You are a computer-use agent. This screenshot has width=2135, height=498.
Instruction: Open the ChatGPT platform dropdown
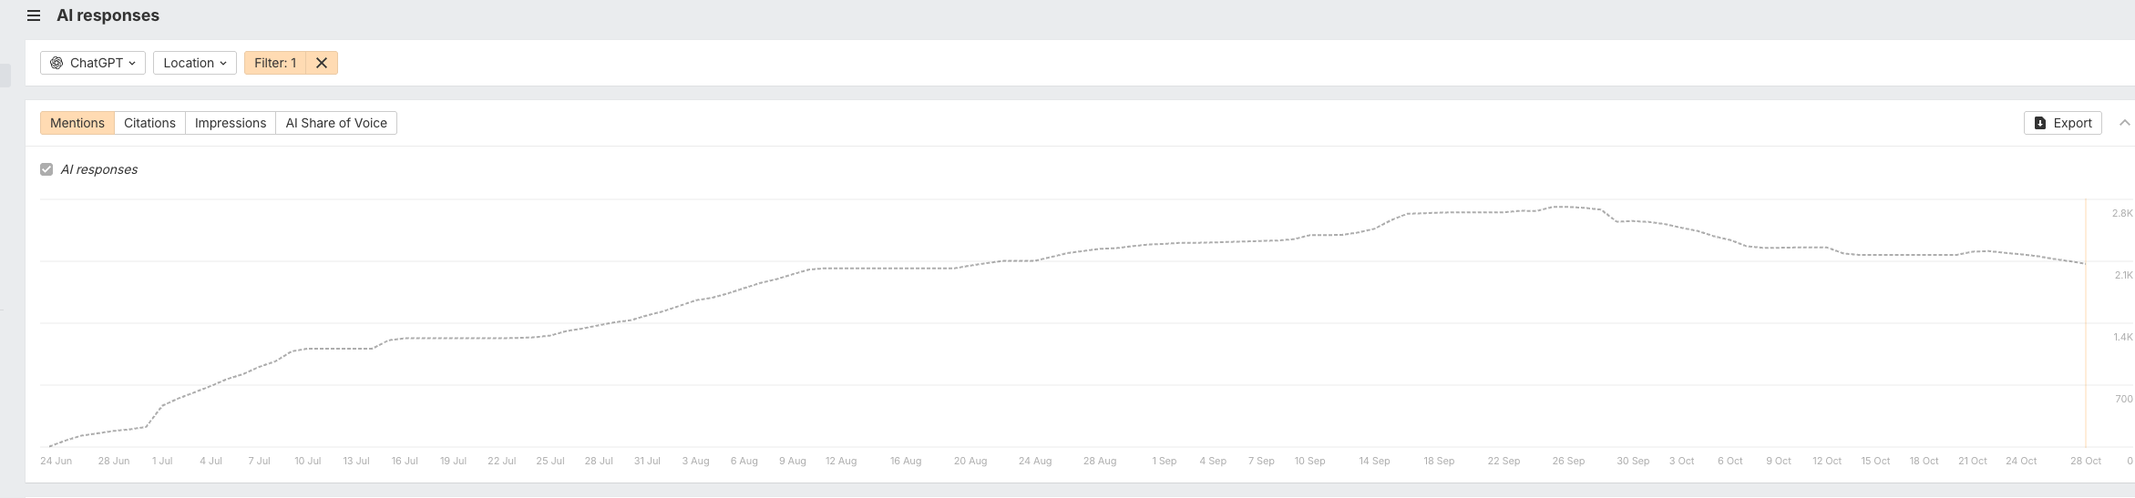[93, 63]
